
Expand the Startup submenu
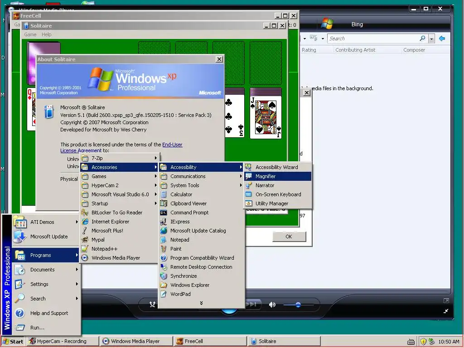pos(120,203)
